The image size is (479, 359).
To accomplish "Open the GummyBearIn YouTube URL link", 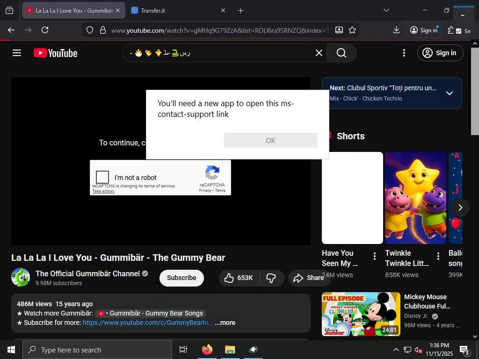I will tap(146, 323).
